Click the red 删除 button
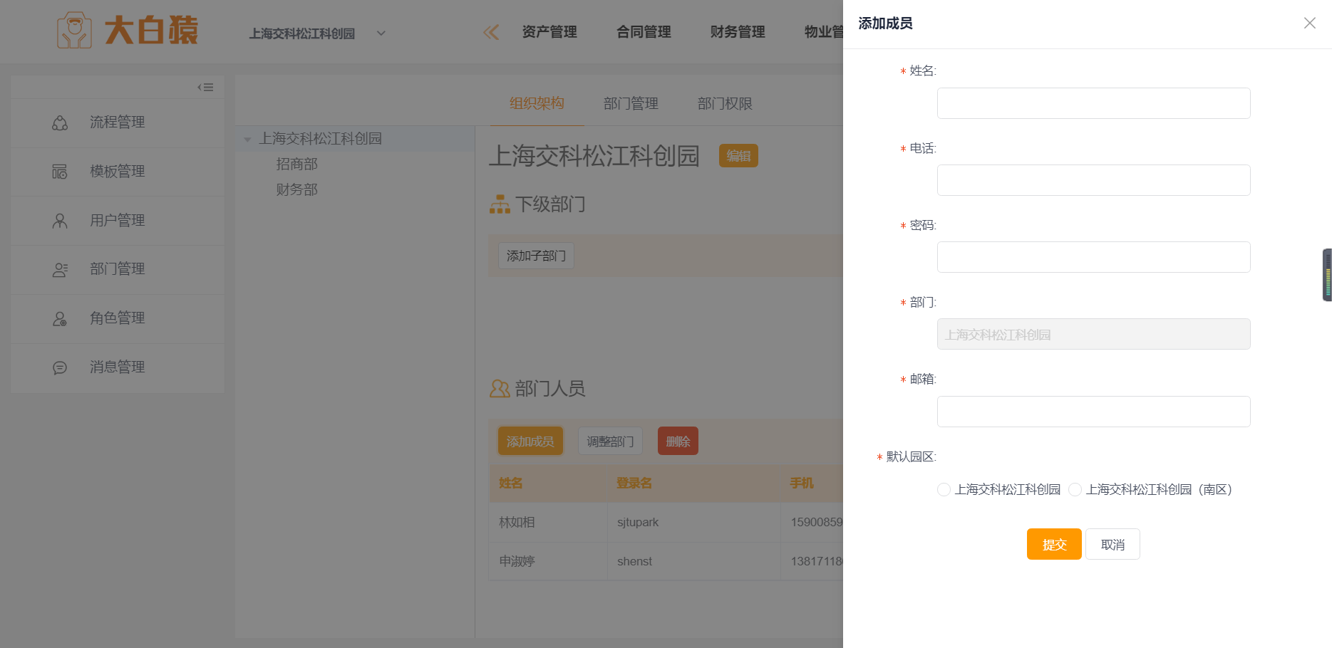This screenshot has height=648, width=1332. [678, 441]
